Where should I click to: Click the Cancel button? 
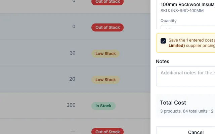coord(196,132)
